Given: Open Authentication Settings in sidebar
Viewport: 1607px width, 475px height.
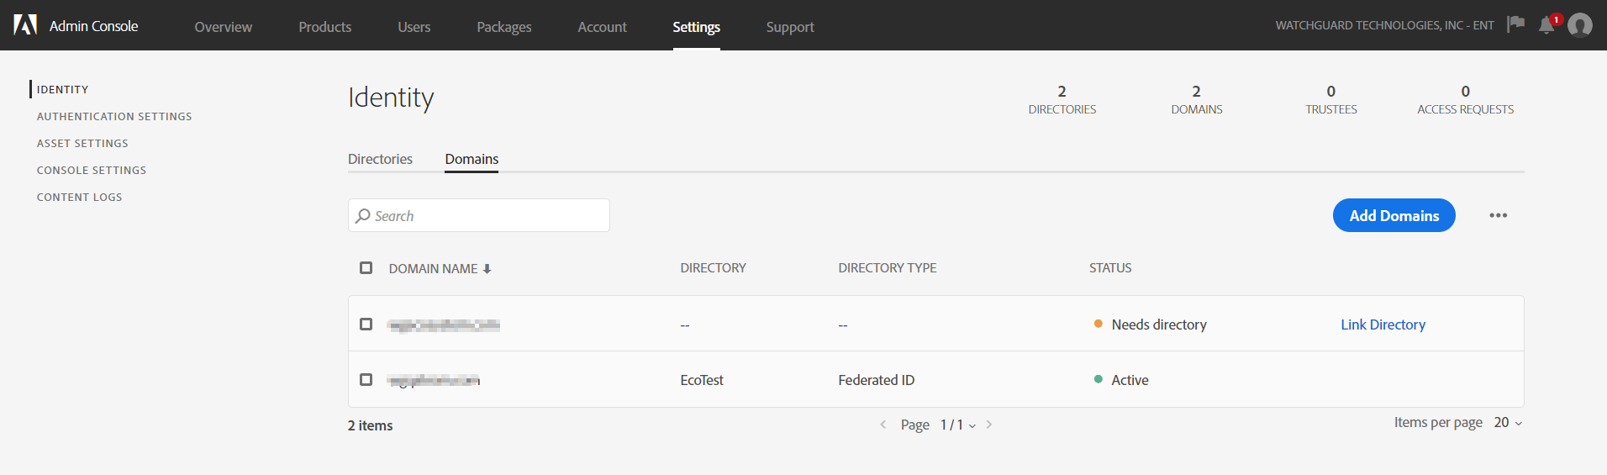Looking at the screenshot, I should point(114,117).
